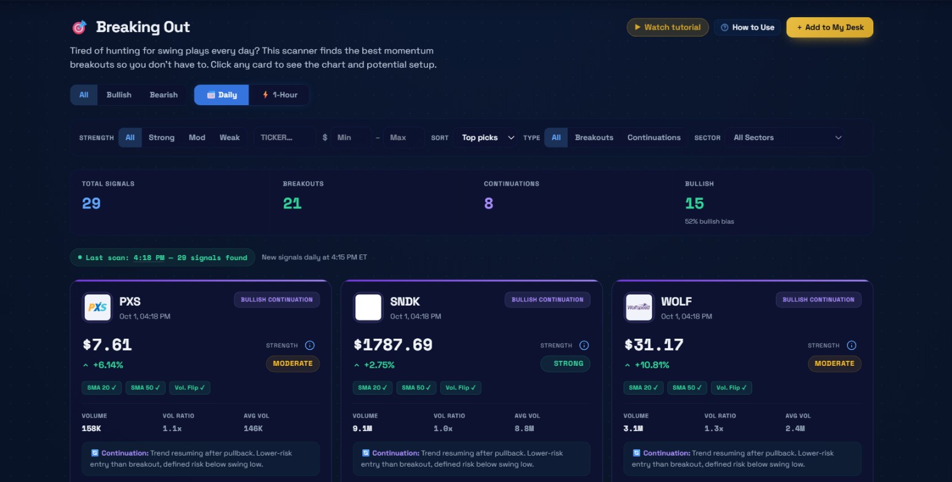Show only Continuations type
952x482 pixels.
pyautogui.click(x=654, y=137)
